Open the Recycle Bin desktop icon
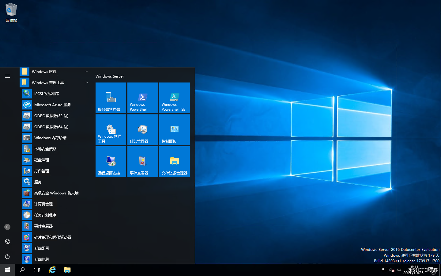 click(x=11, y=13)
